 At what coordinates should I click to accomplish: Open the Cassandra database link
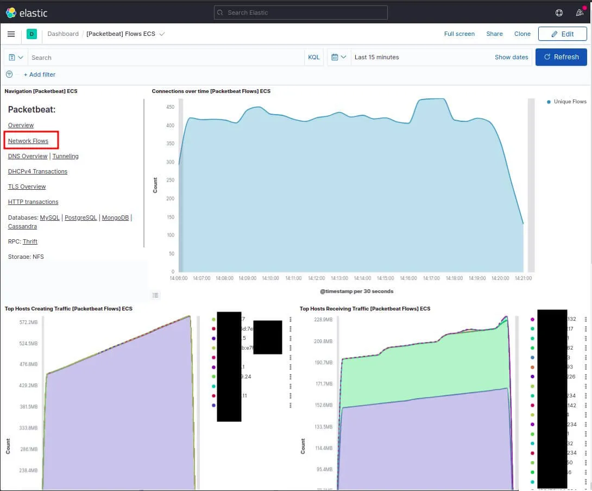point(22,226)
